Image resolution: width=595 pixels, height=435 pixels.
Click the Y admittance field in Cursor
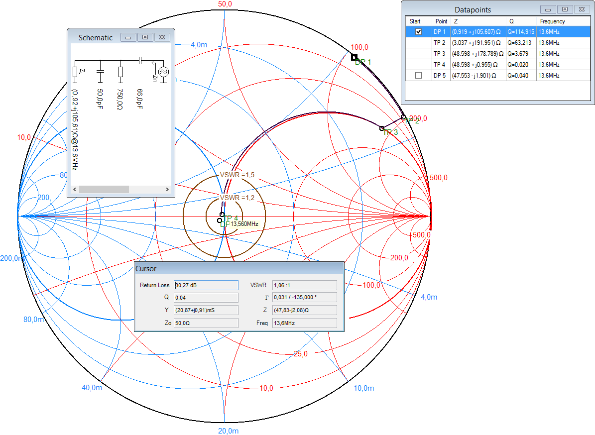click(x=206, y=310)
